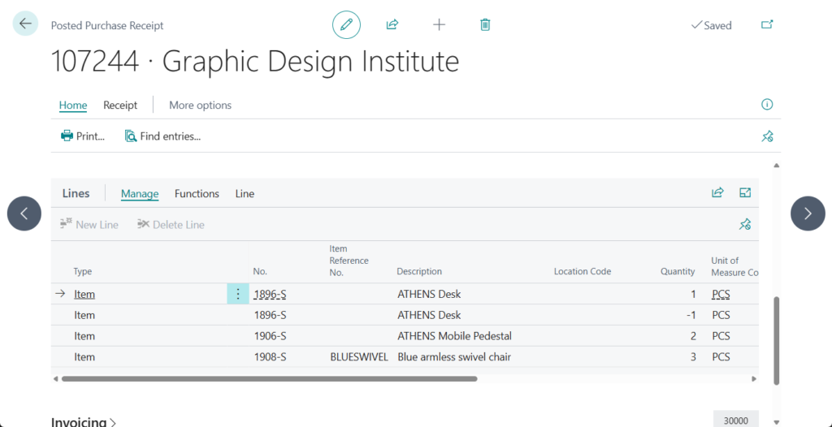Click Print... button

[x=83, y=136]
